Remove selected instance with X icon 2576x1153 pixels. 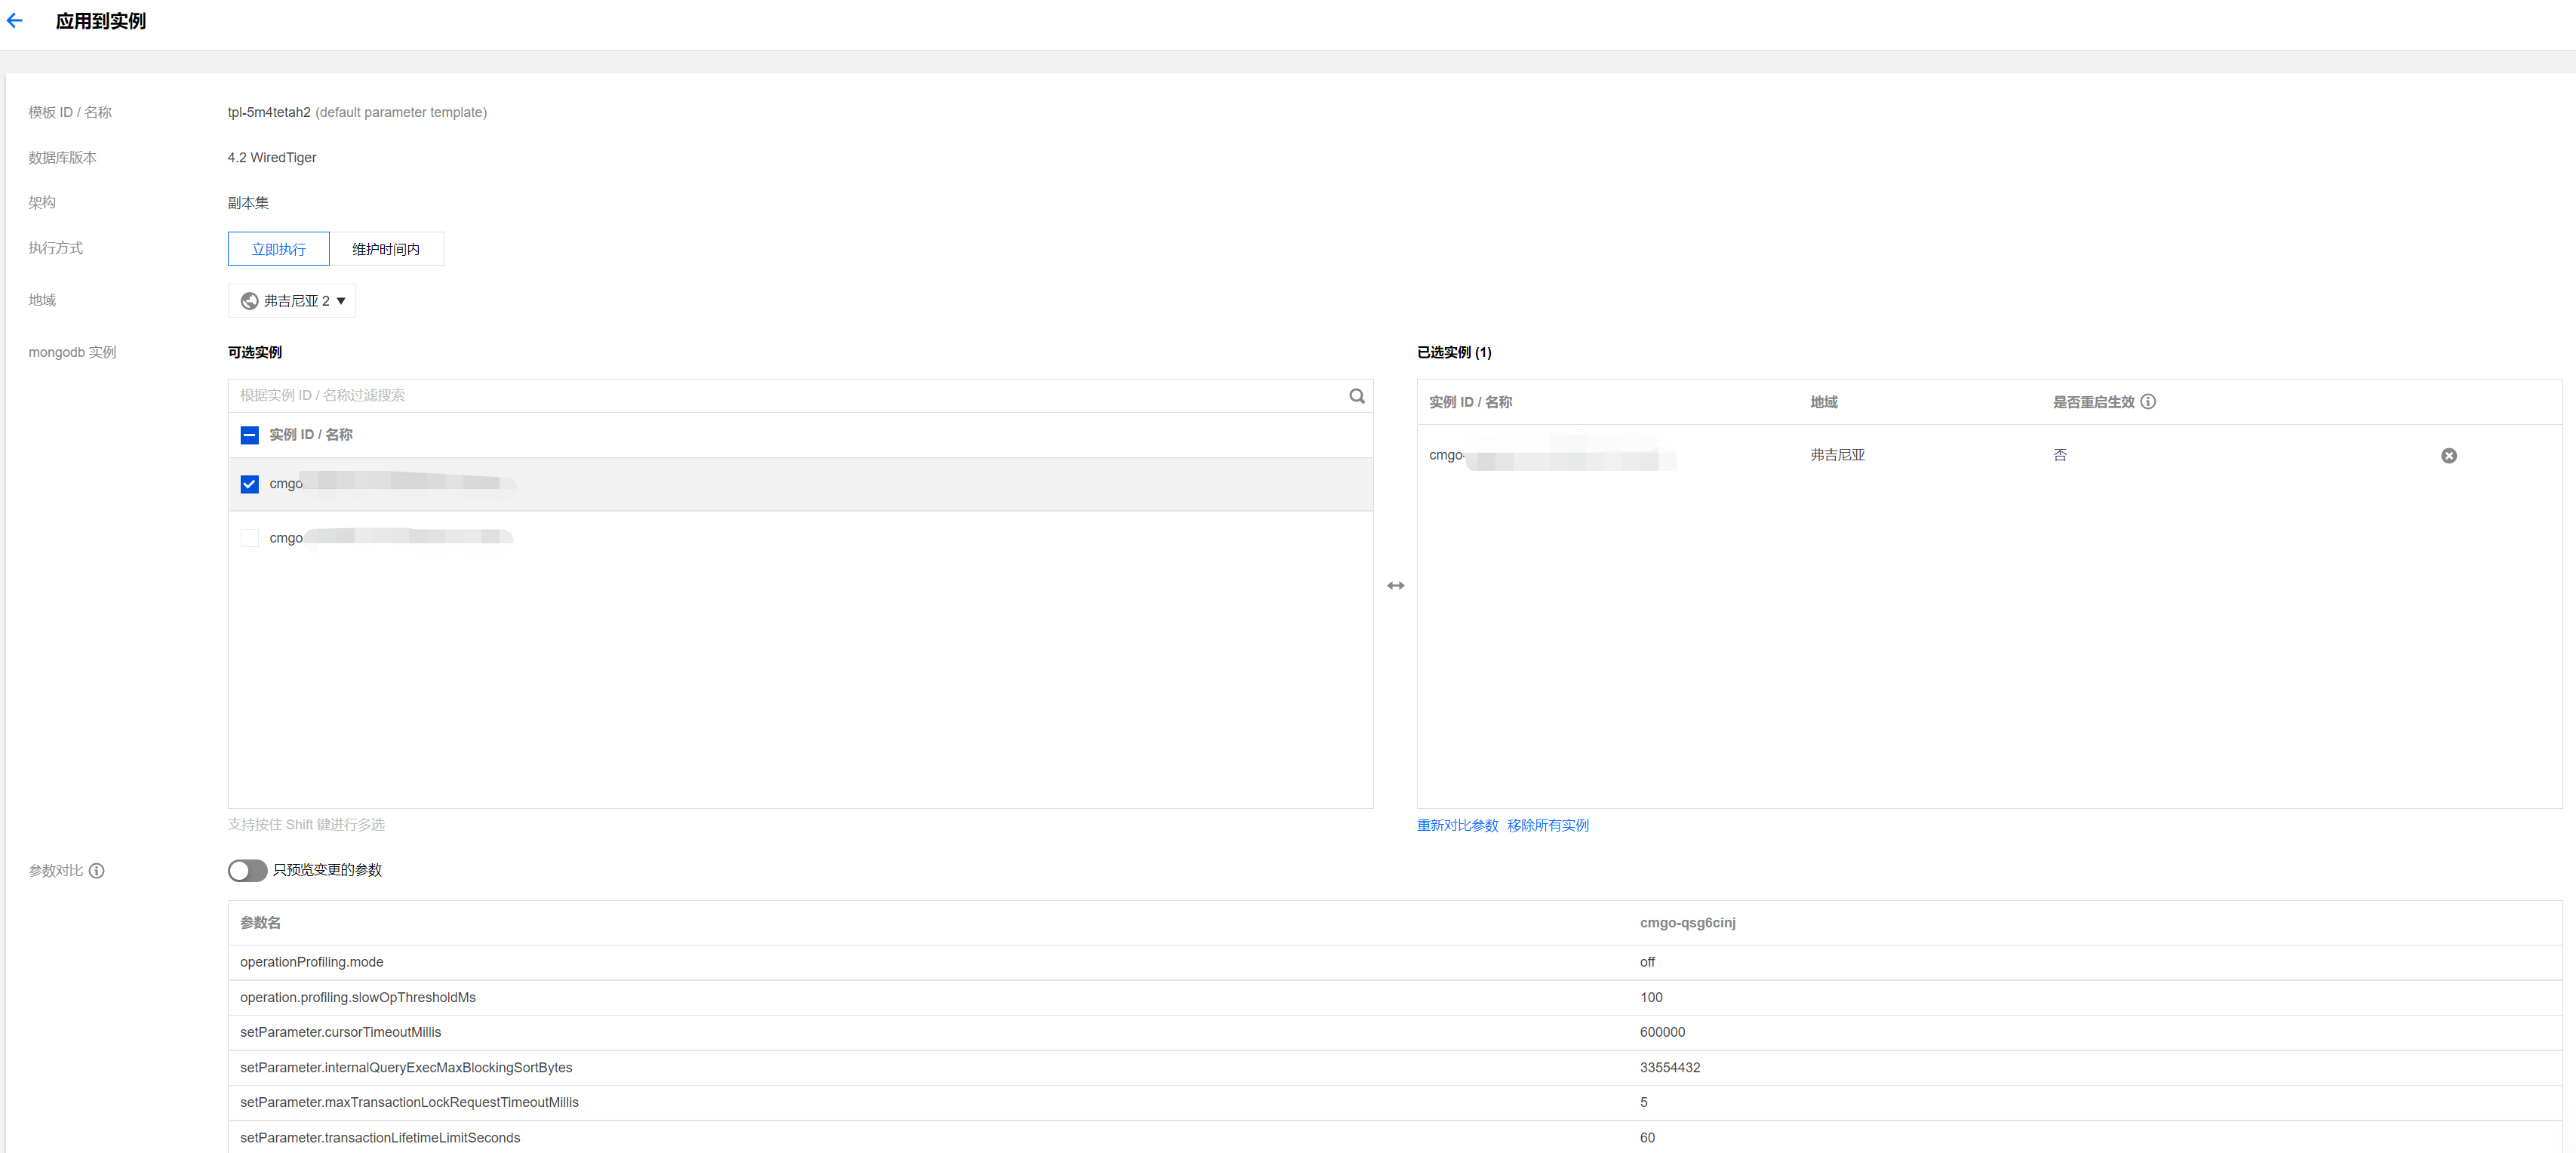pyautogui.click(x=2448, y=456)
